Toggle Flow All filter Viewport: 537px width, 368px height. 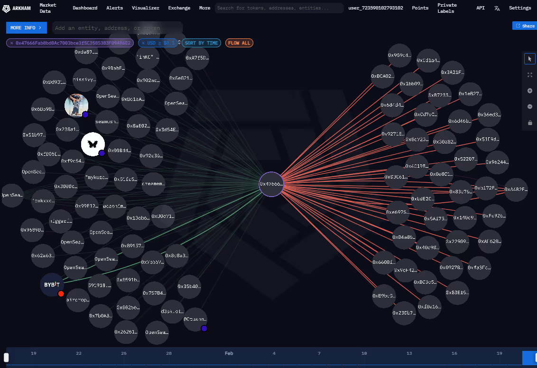coord(239,43)
